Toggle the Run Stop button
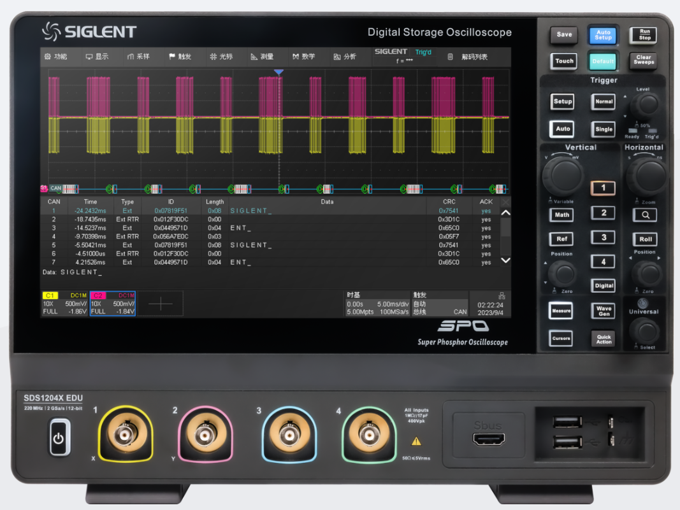Image resolution: width=680 pixels, height=510 pixels. coord(644,34)
